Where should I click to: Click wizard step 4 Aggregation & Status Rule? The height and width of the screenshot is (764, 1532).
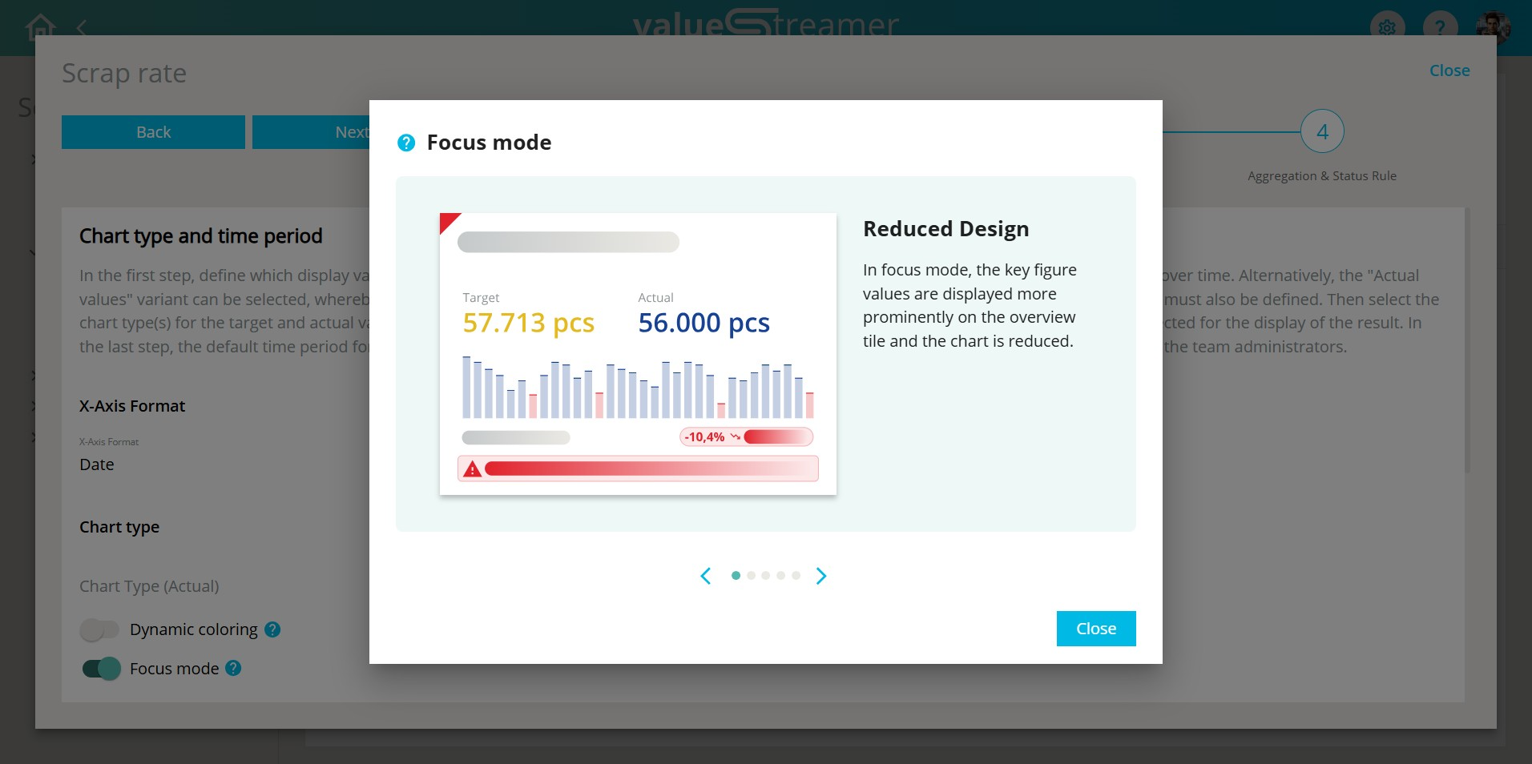(x=1321, y=131)
